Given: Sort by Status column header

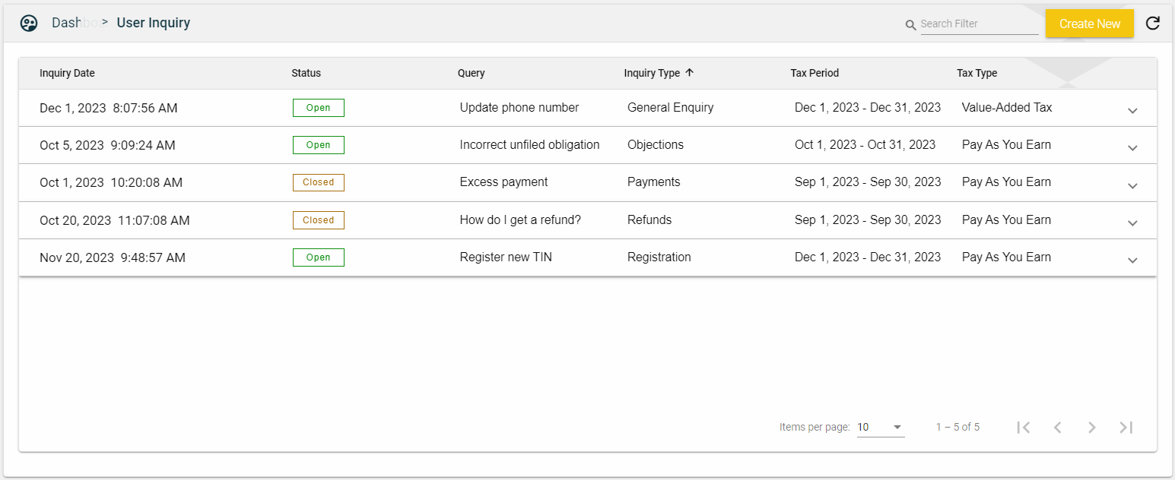Looking at the screenshot, I should [x=306, y=74].
